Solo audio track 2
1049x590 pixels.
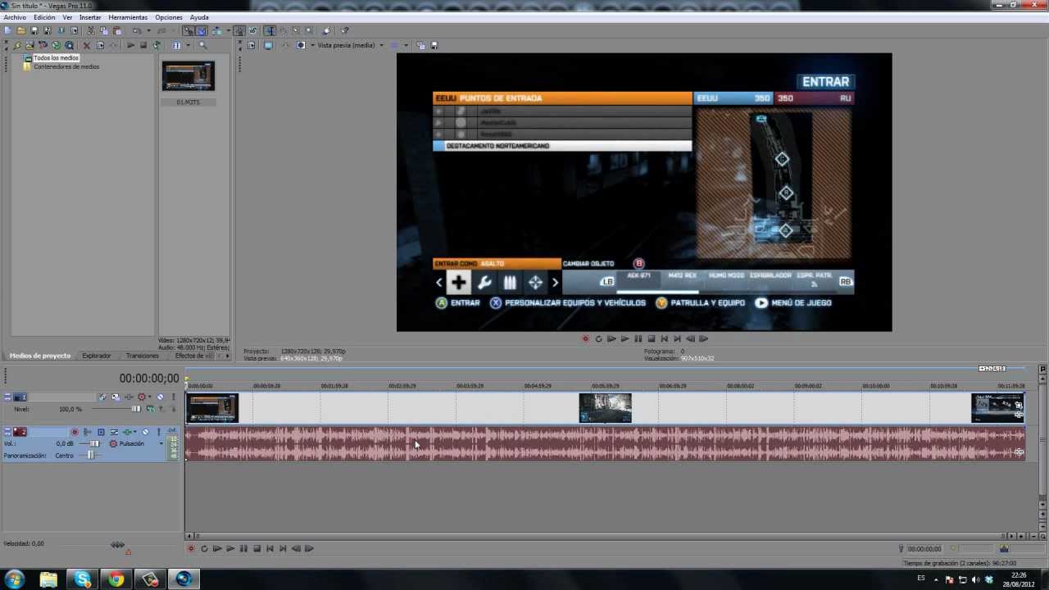(x=158, y=432)
